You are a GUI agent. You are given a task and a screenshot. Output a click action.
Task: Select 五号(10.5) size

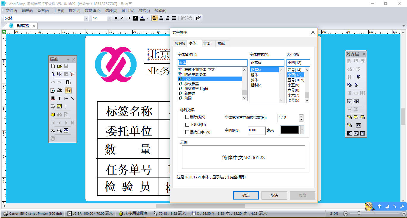296,80
